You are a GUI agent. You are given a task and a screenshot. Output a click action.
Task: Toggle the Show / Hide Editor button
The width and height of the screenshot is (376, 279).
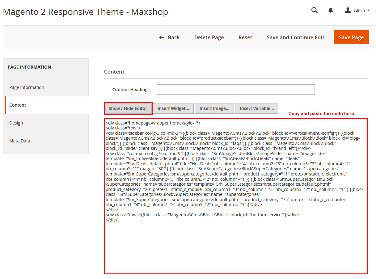click(x=128, y=108)
